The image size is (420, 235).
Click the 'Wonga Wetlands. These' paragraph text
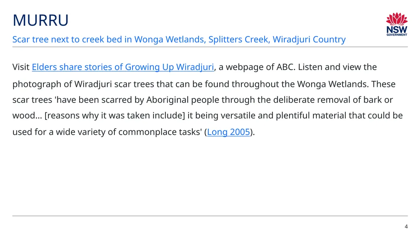[x=346, y=84]
